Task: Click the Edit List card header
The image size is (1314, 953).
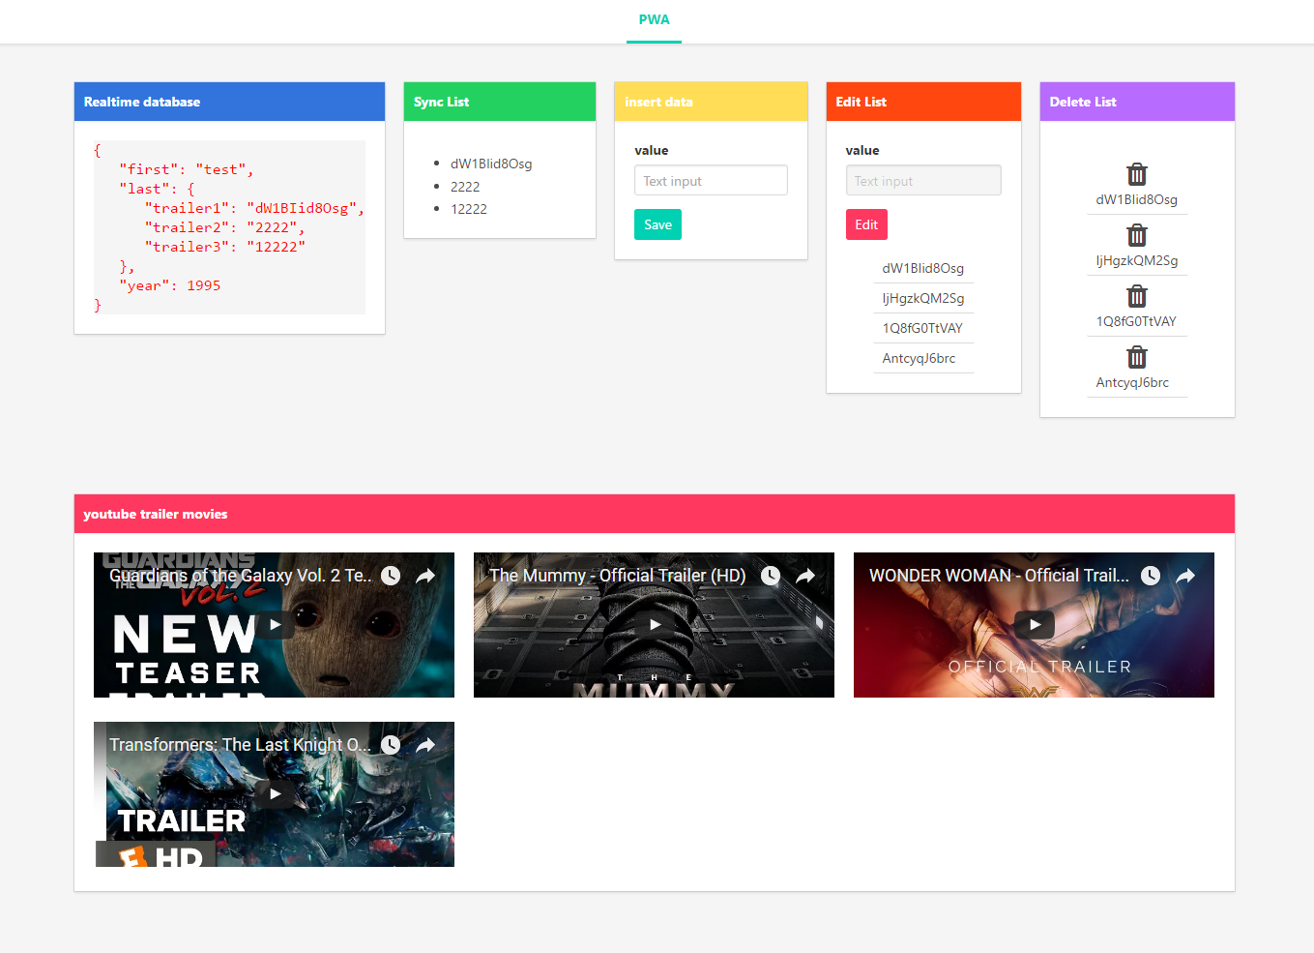Action: (923, 102)
